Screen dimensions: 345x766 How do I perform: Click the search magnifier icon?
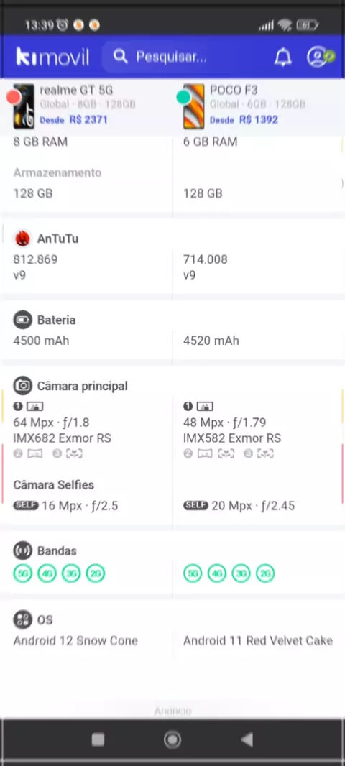point(120,57)
